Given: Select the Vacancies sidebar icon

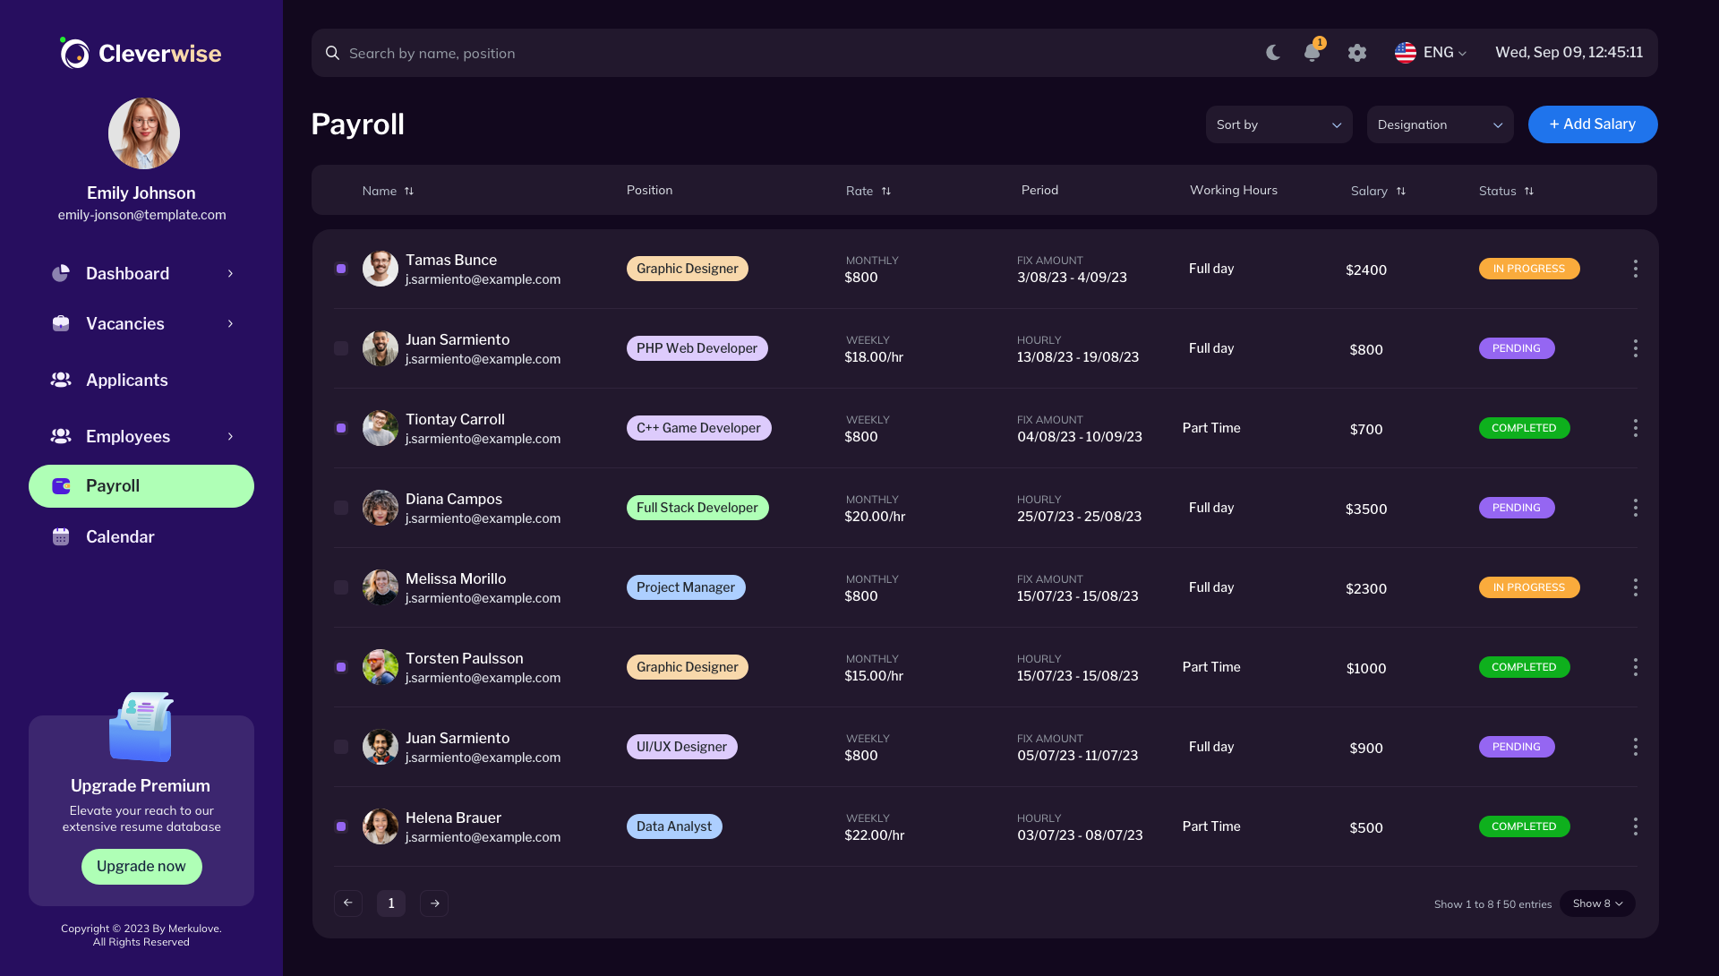Looking at the screenshot, I should [x=60, y=323].
